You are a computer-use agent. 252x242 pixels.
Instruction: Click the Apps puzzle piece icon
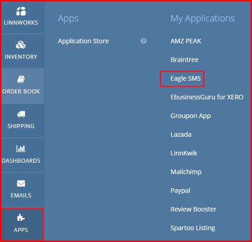coord(21,217)
